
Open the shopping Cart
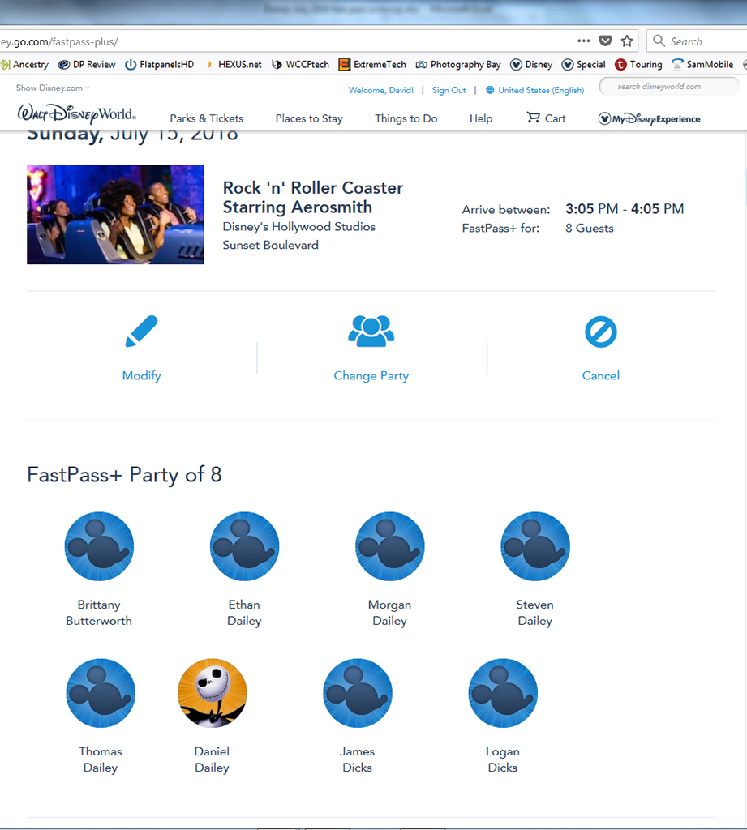[546, 118]
